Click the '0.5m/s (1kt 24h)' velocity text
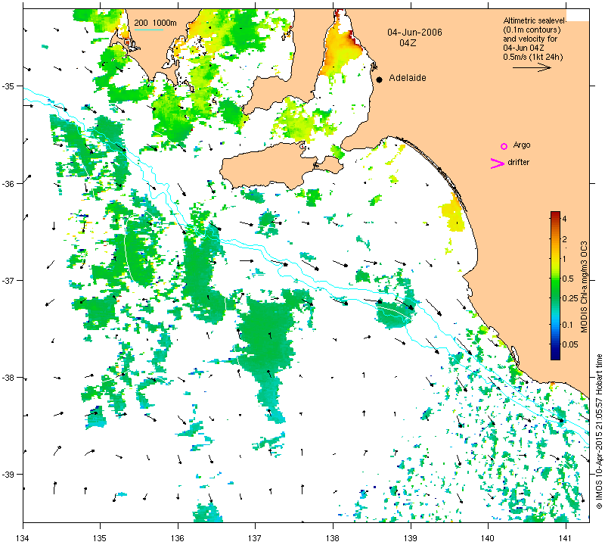 (x=533, y=58)
